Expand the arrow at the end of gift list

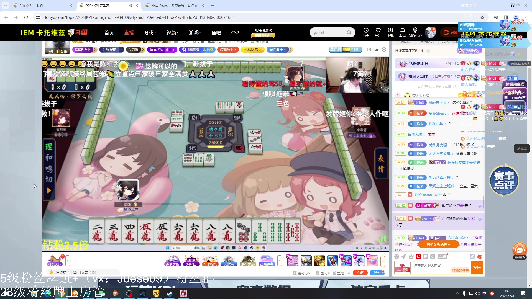click(x=383, y=261)
